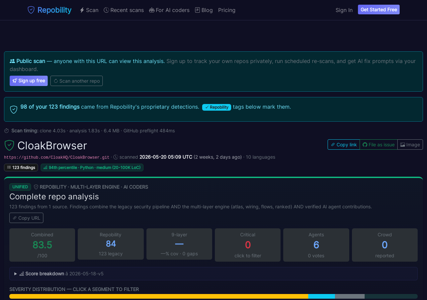Image resolution: width=427 pixels, height=300 pixels.
Task: Click the Repobility shield logo icon
Action: pos(31,10)
